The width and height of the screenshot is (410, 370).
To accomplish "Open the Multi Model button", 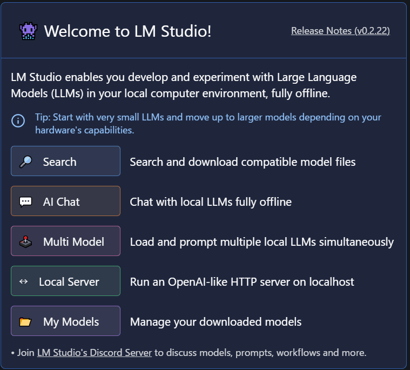I will [65, 241].
